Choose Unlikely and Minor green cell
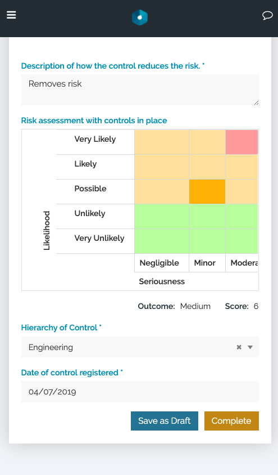 click(207, 216)
